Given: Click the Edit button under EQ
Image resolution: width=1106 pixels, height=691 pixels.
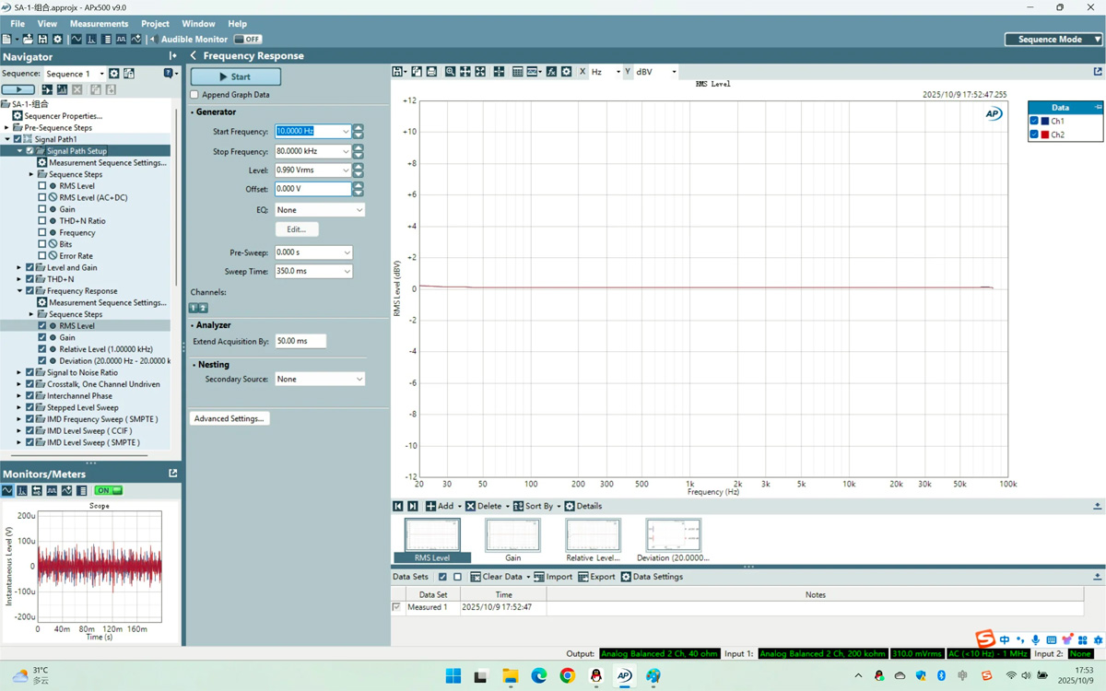Looking at the screenshot, I should point(297,228).
